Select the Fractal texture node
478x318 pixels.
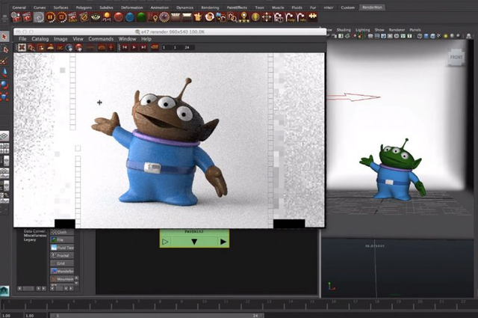coord(62,255)
